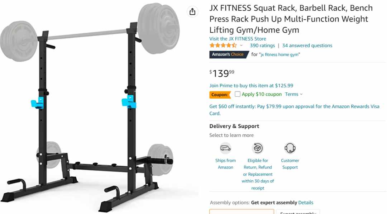Open the Customer Support text link
Viewport: 387px width, 214px height.
(x=290, y=164)
